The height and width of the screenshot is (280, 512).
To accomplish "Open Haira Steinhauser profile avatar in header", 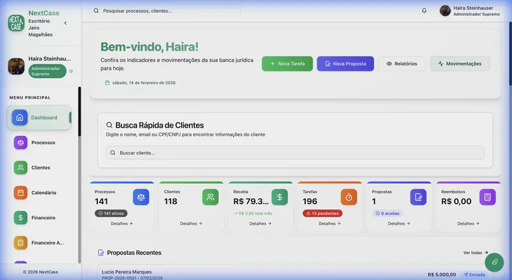I will [445, 10].
